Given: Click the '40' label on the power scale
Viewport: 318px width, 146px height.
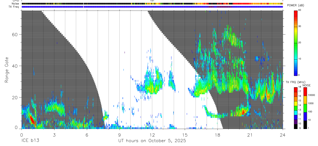Looking at the screenshot, I should click(300, 10).
